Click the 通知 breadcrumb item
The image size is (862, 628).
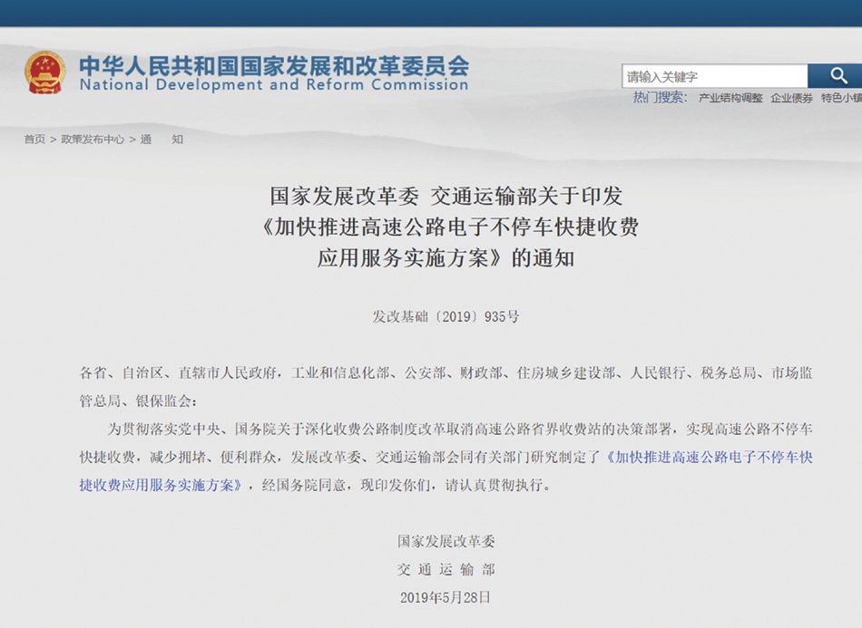163,140
